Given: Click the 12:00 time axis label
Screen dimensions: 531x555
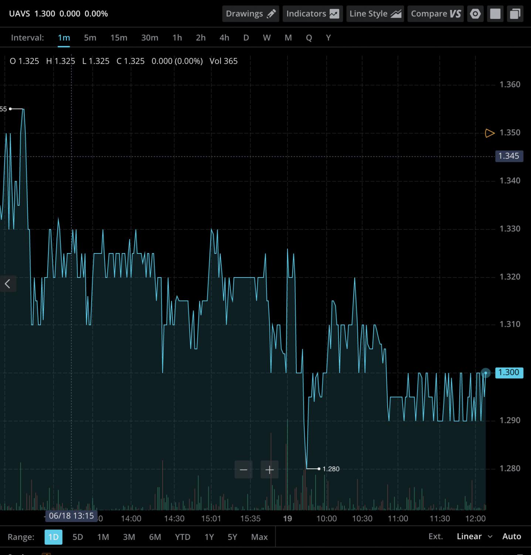Looking at the screenshot, I should click(476, 519).
